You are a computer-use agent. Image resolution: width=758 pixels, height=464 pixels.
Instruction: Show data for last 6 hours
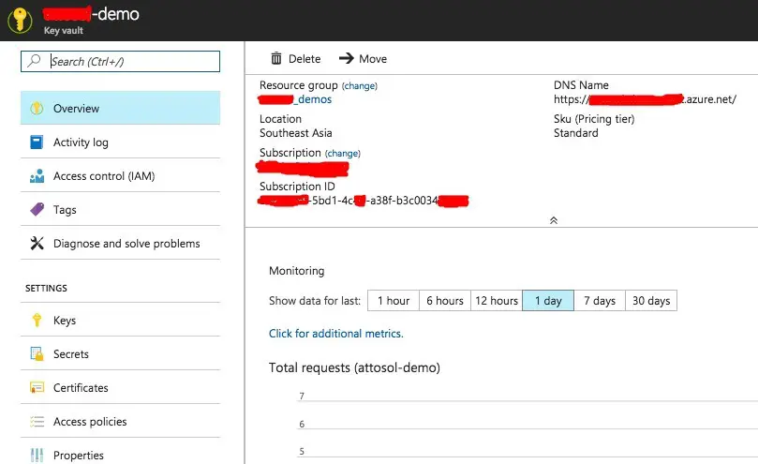(x=445, y=301)
